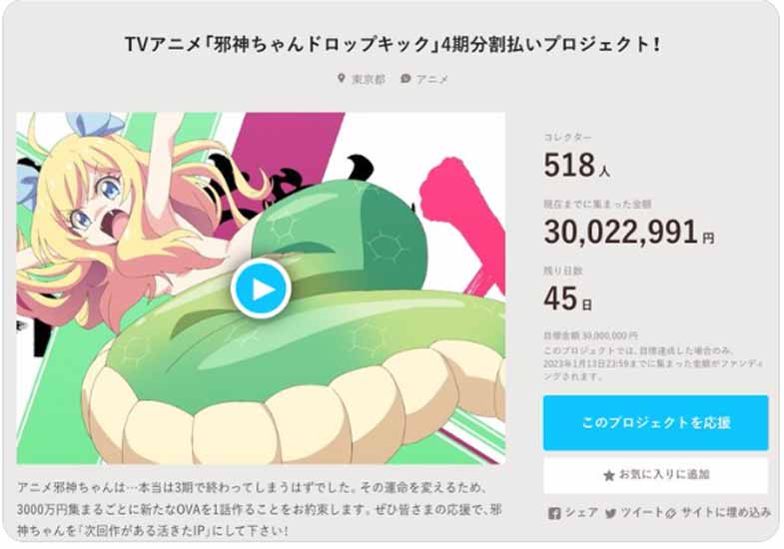
Task: Click the 518人 collector count
Action: [x=576, y=165]
